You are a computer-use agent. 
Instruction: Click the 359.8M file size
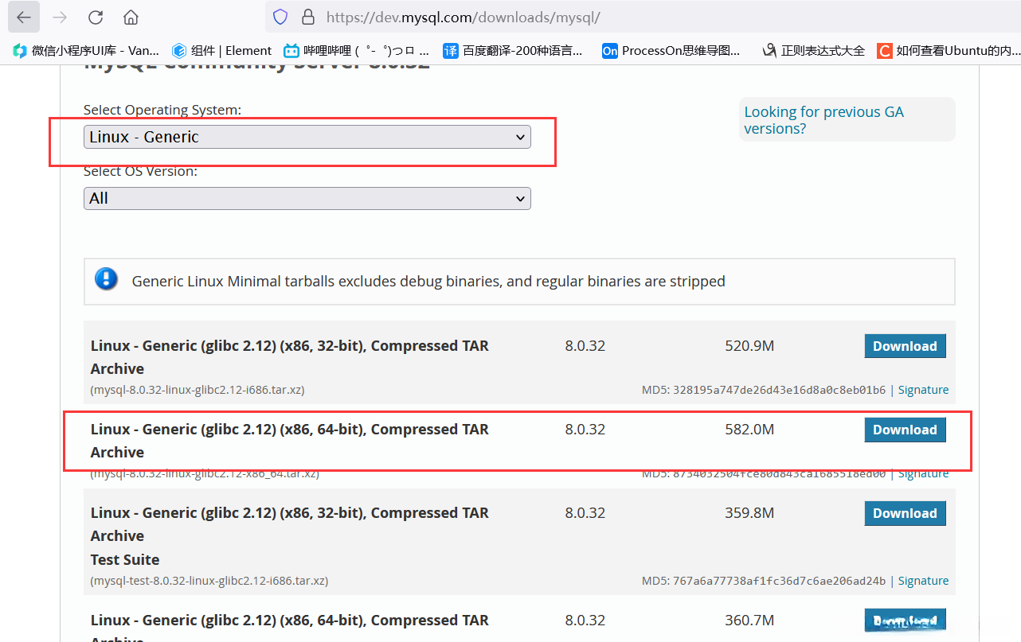pos(749,513)
